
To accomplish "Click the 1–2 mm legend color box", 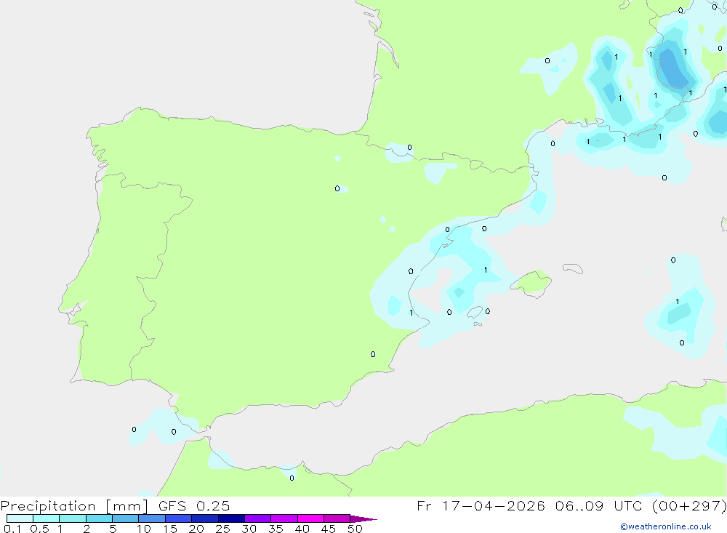I will (73, 518).
